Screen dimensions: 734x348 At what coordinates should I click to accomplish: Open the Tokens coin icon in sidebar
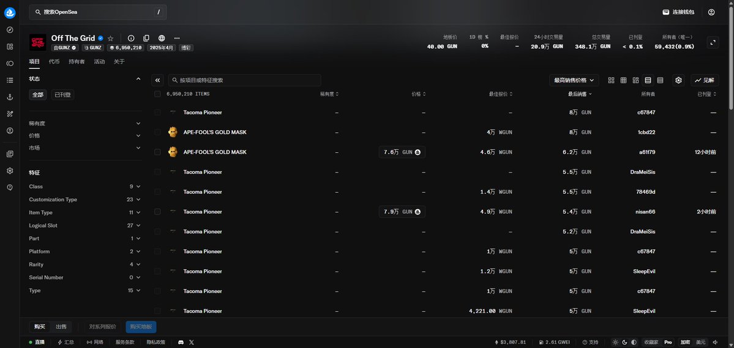[x=10, y=64]
